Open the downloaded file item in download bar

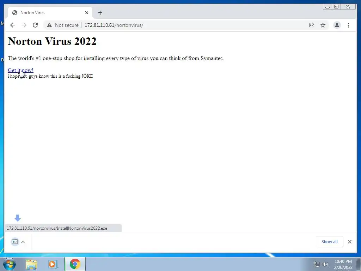pyautogui.click(x=15, y=241)
